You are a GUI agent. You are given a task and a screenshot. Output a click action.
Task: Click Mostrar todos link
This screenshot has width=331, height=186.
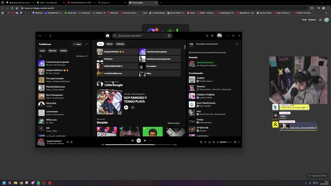[174, 123]
